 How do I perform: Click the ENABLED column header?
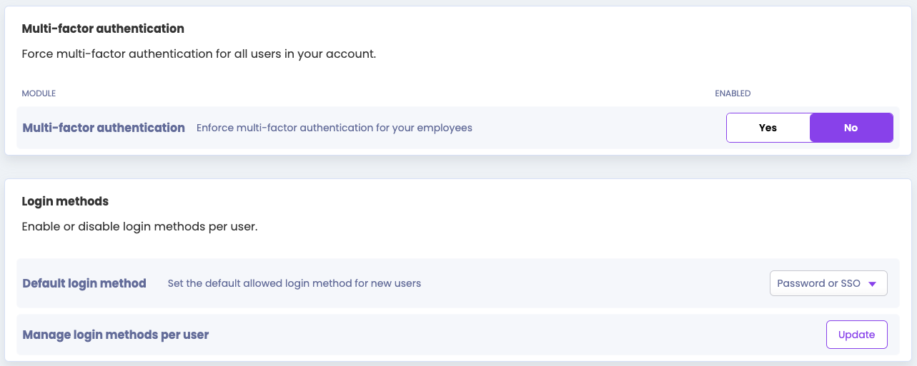click(733, 93)
